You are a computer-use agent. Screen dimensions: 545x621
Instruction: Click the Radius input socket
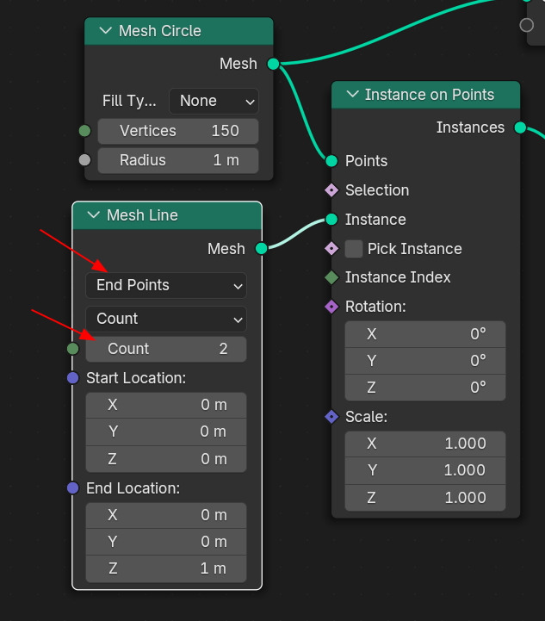click(x=84, y=160)
